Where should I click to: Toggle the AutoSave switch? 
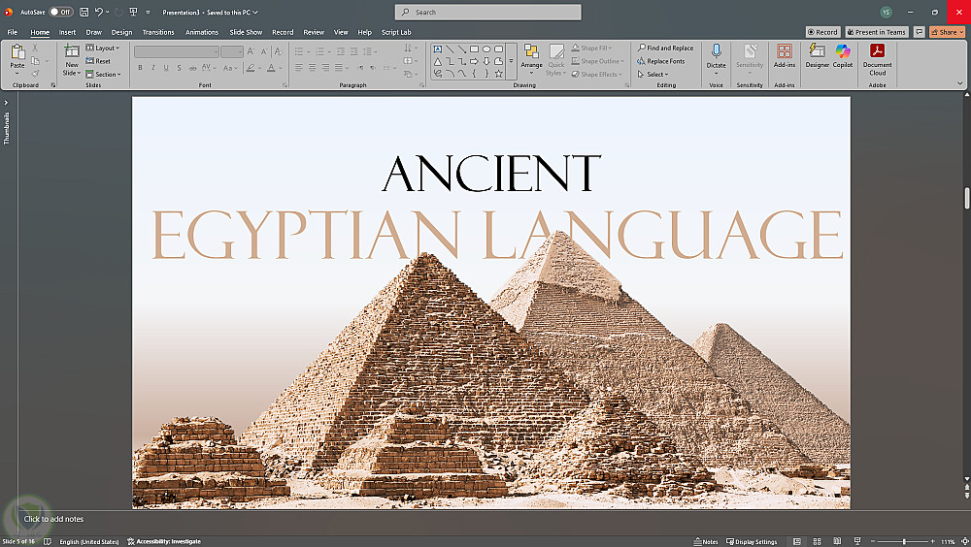click(x=60, y=12)
